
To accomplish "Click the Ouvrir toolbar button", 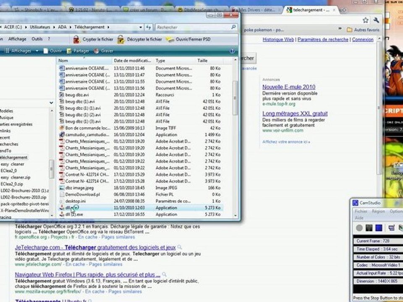I will coord(53,51).
